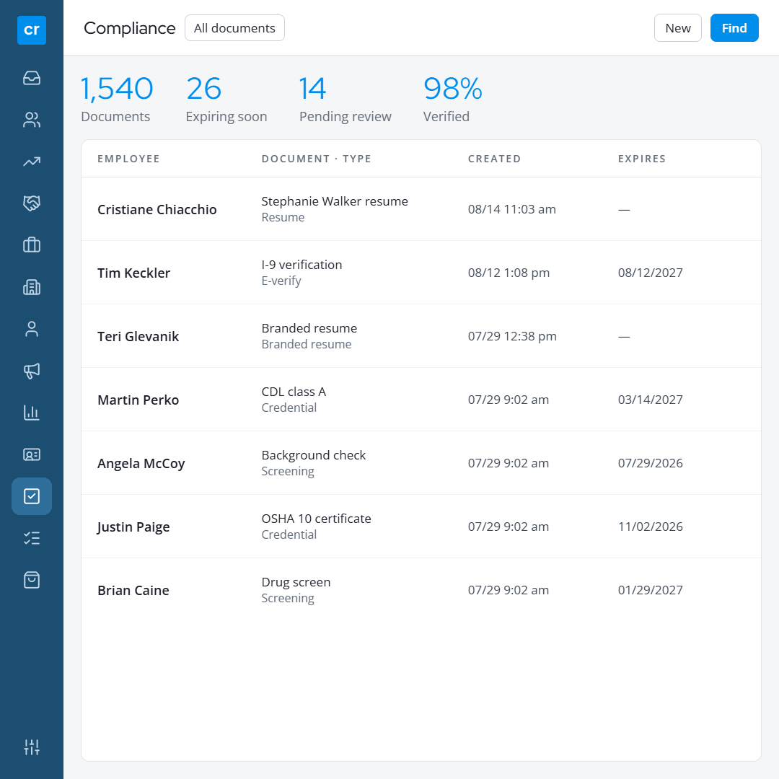The image size is (779, 779).
Task: Open employee Angela McCoy
Action: (x=141, y=464)
